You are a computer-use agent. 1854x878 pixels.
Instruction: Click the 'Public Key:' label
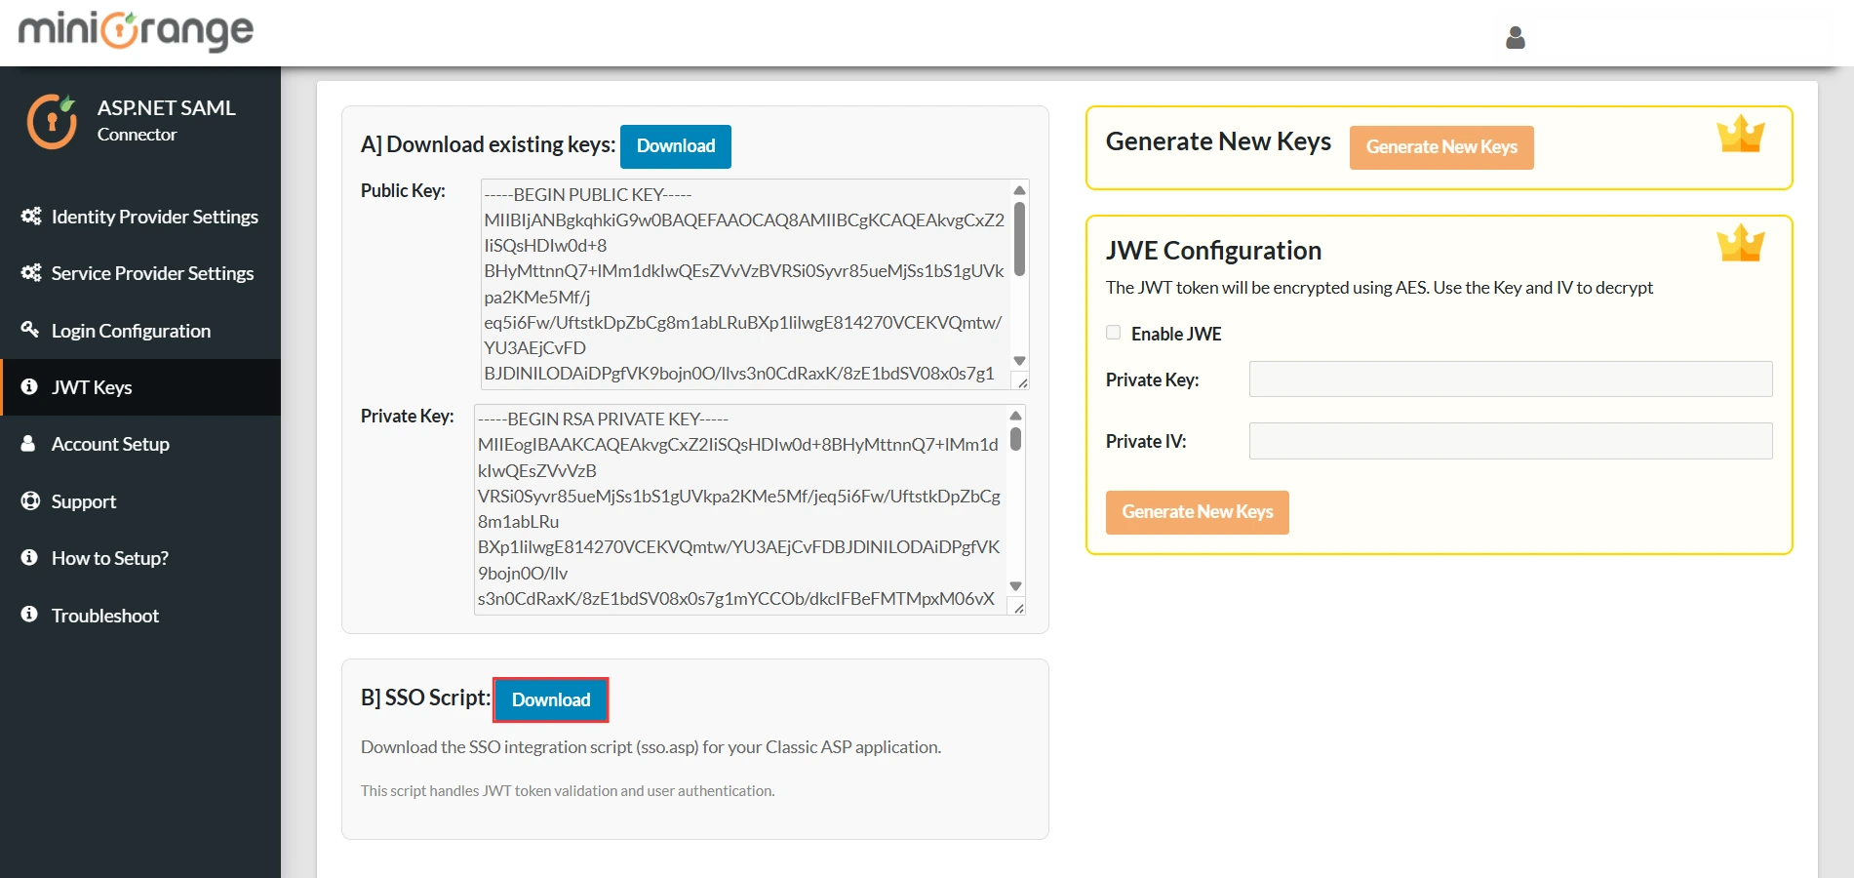(403, 190)
